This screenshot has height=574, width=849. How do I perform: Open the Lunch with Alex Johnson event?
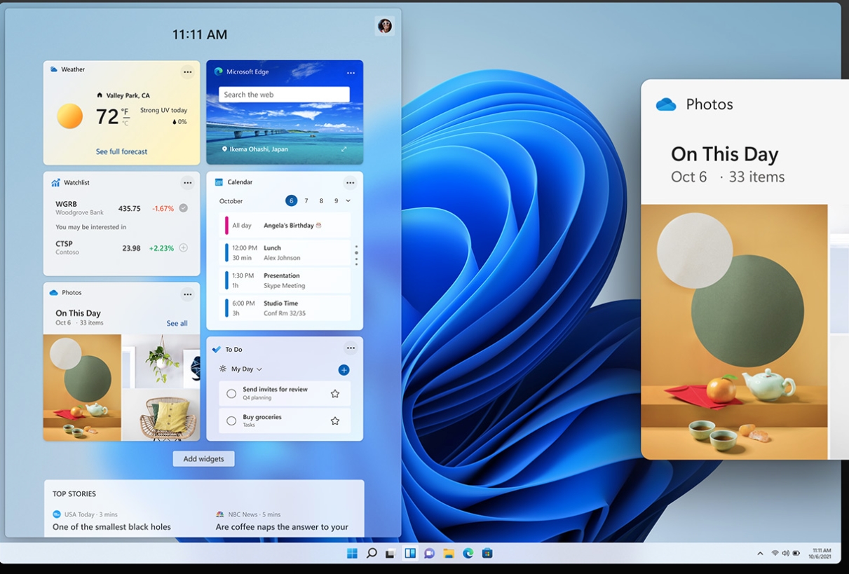tap(285, 253)
